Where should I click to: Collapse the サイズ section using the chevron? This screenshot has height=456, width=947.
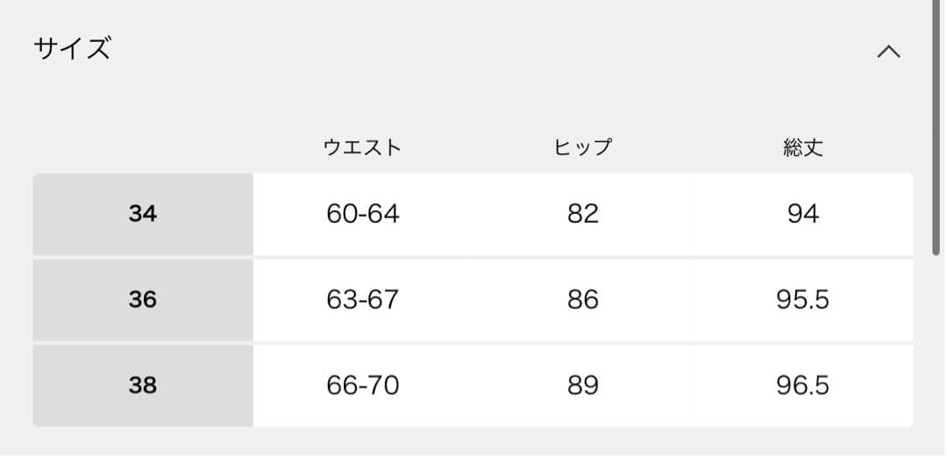click(888, 52)
